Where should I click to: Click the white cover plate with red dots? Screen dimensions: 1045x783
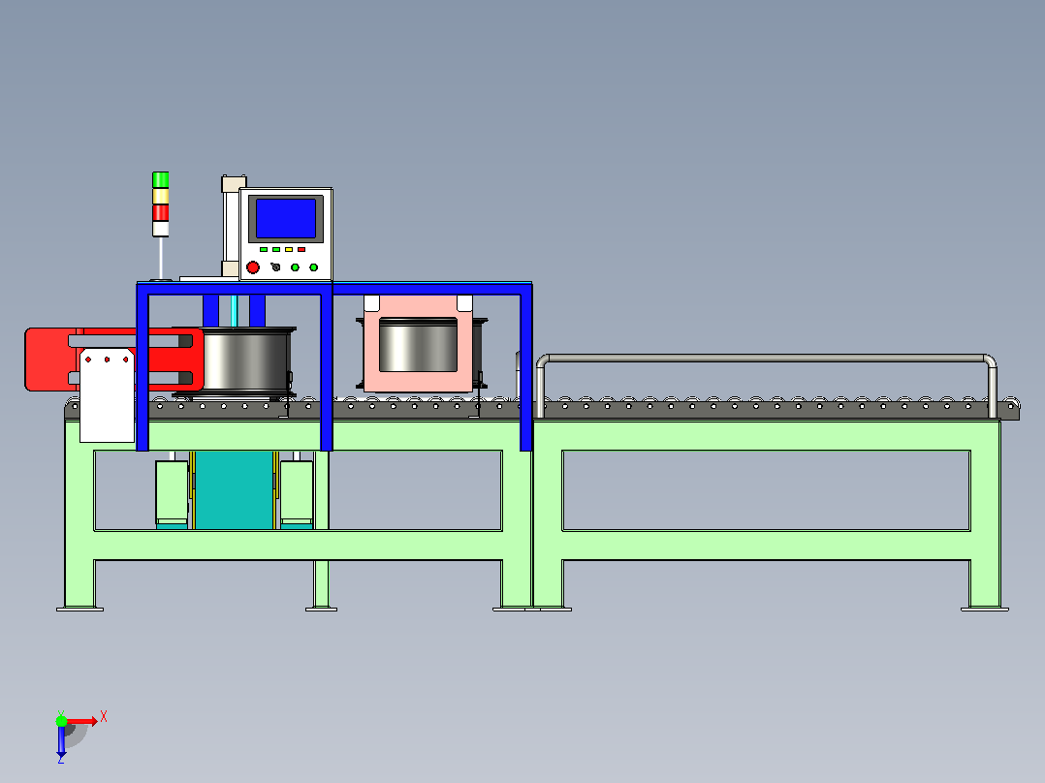108,395
